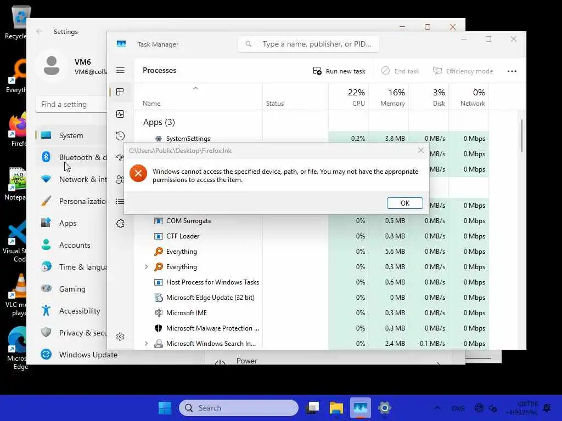Image resolution: width=562 pixels, height=421 pixels.
Task: Open Task Manager hamburger navigation menu
Action: [120, 70]
